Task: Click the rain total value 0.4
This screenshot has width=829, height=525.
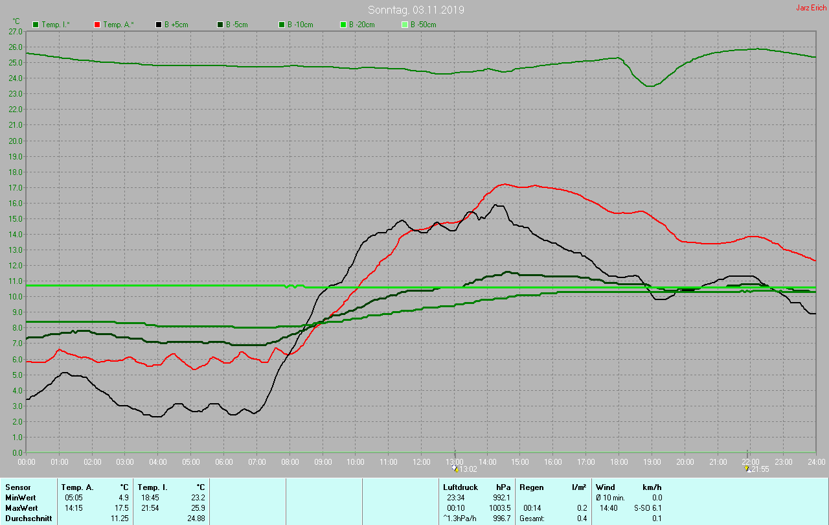Action: point(582,518)
